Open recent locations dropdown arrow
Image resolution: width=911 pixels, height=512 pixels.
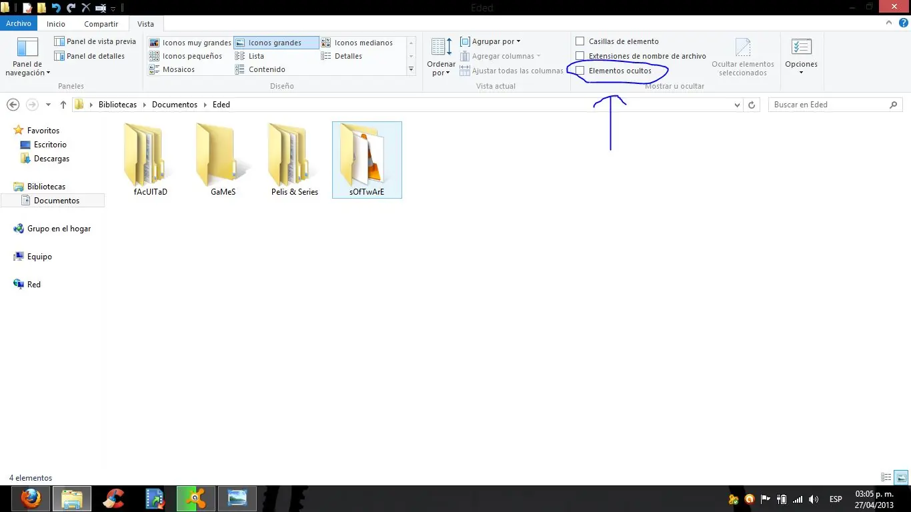(48, 105)
